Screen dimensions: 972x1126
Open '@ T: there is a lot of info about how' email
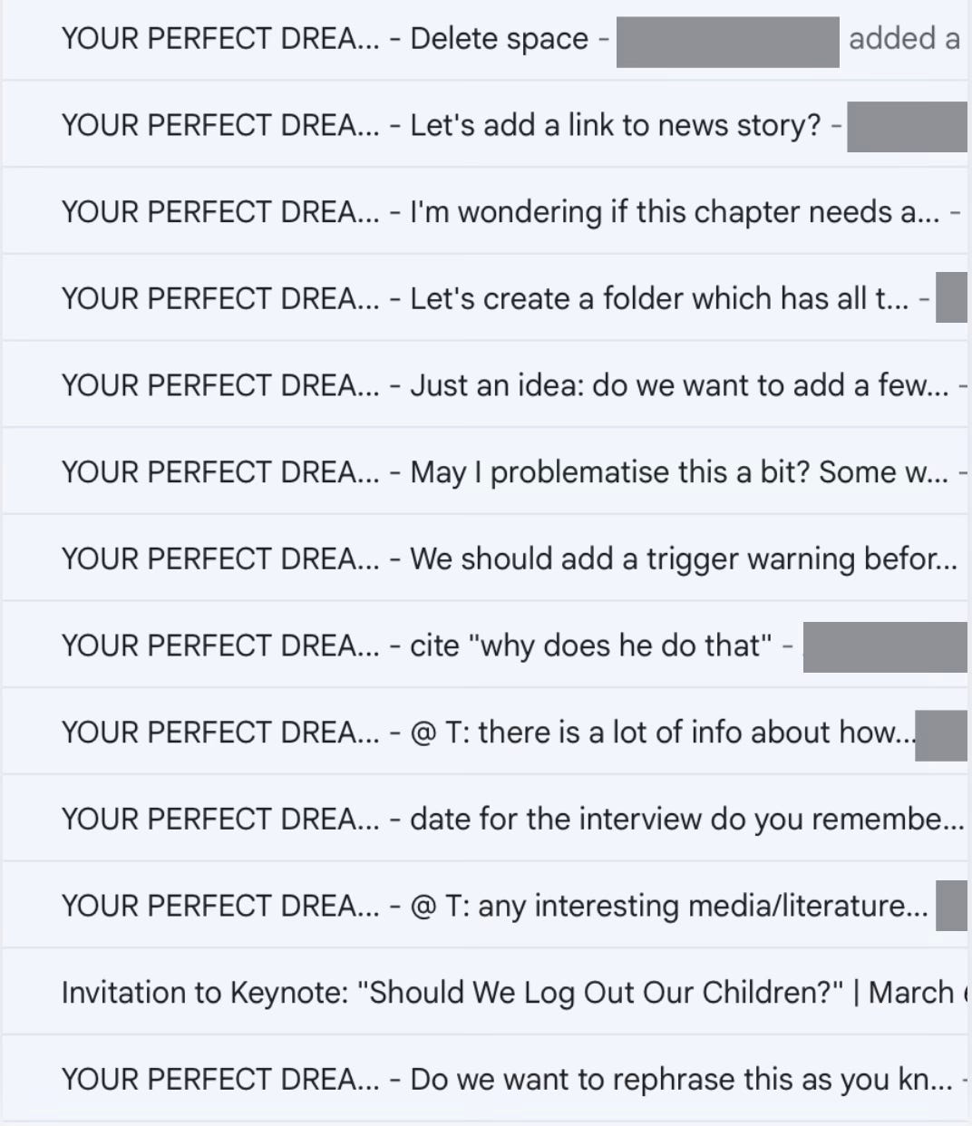pos(486,732)
